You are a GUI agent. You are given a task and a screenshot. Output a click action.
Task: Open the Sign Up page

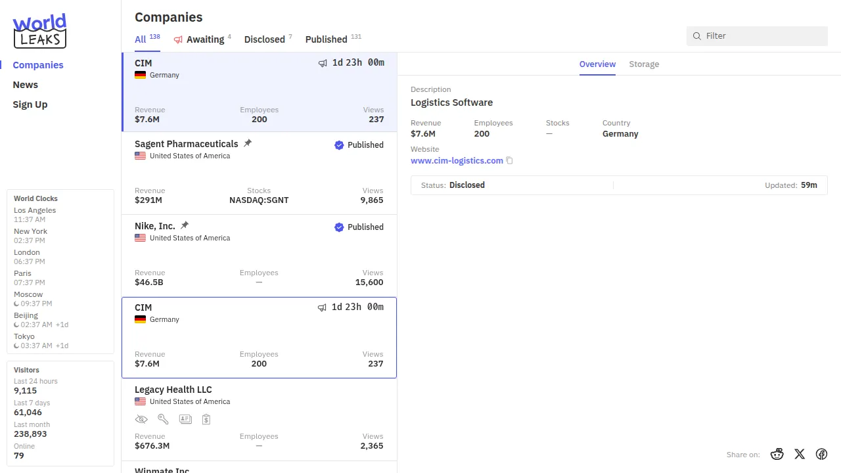tap(30, 104)
